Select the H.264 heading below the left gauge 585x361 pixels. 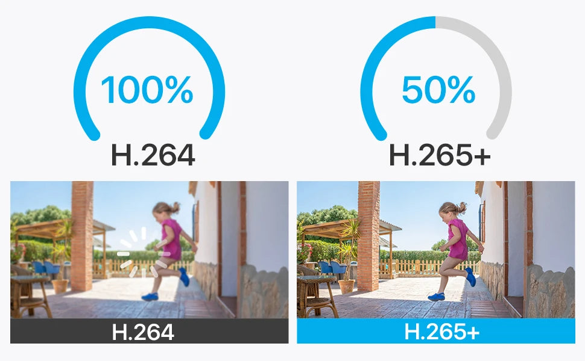tap(153, 156)
